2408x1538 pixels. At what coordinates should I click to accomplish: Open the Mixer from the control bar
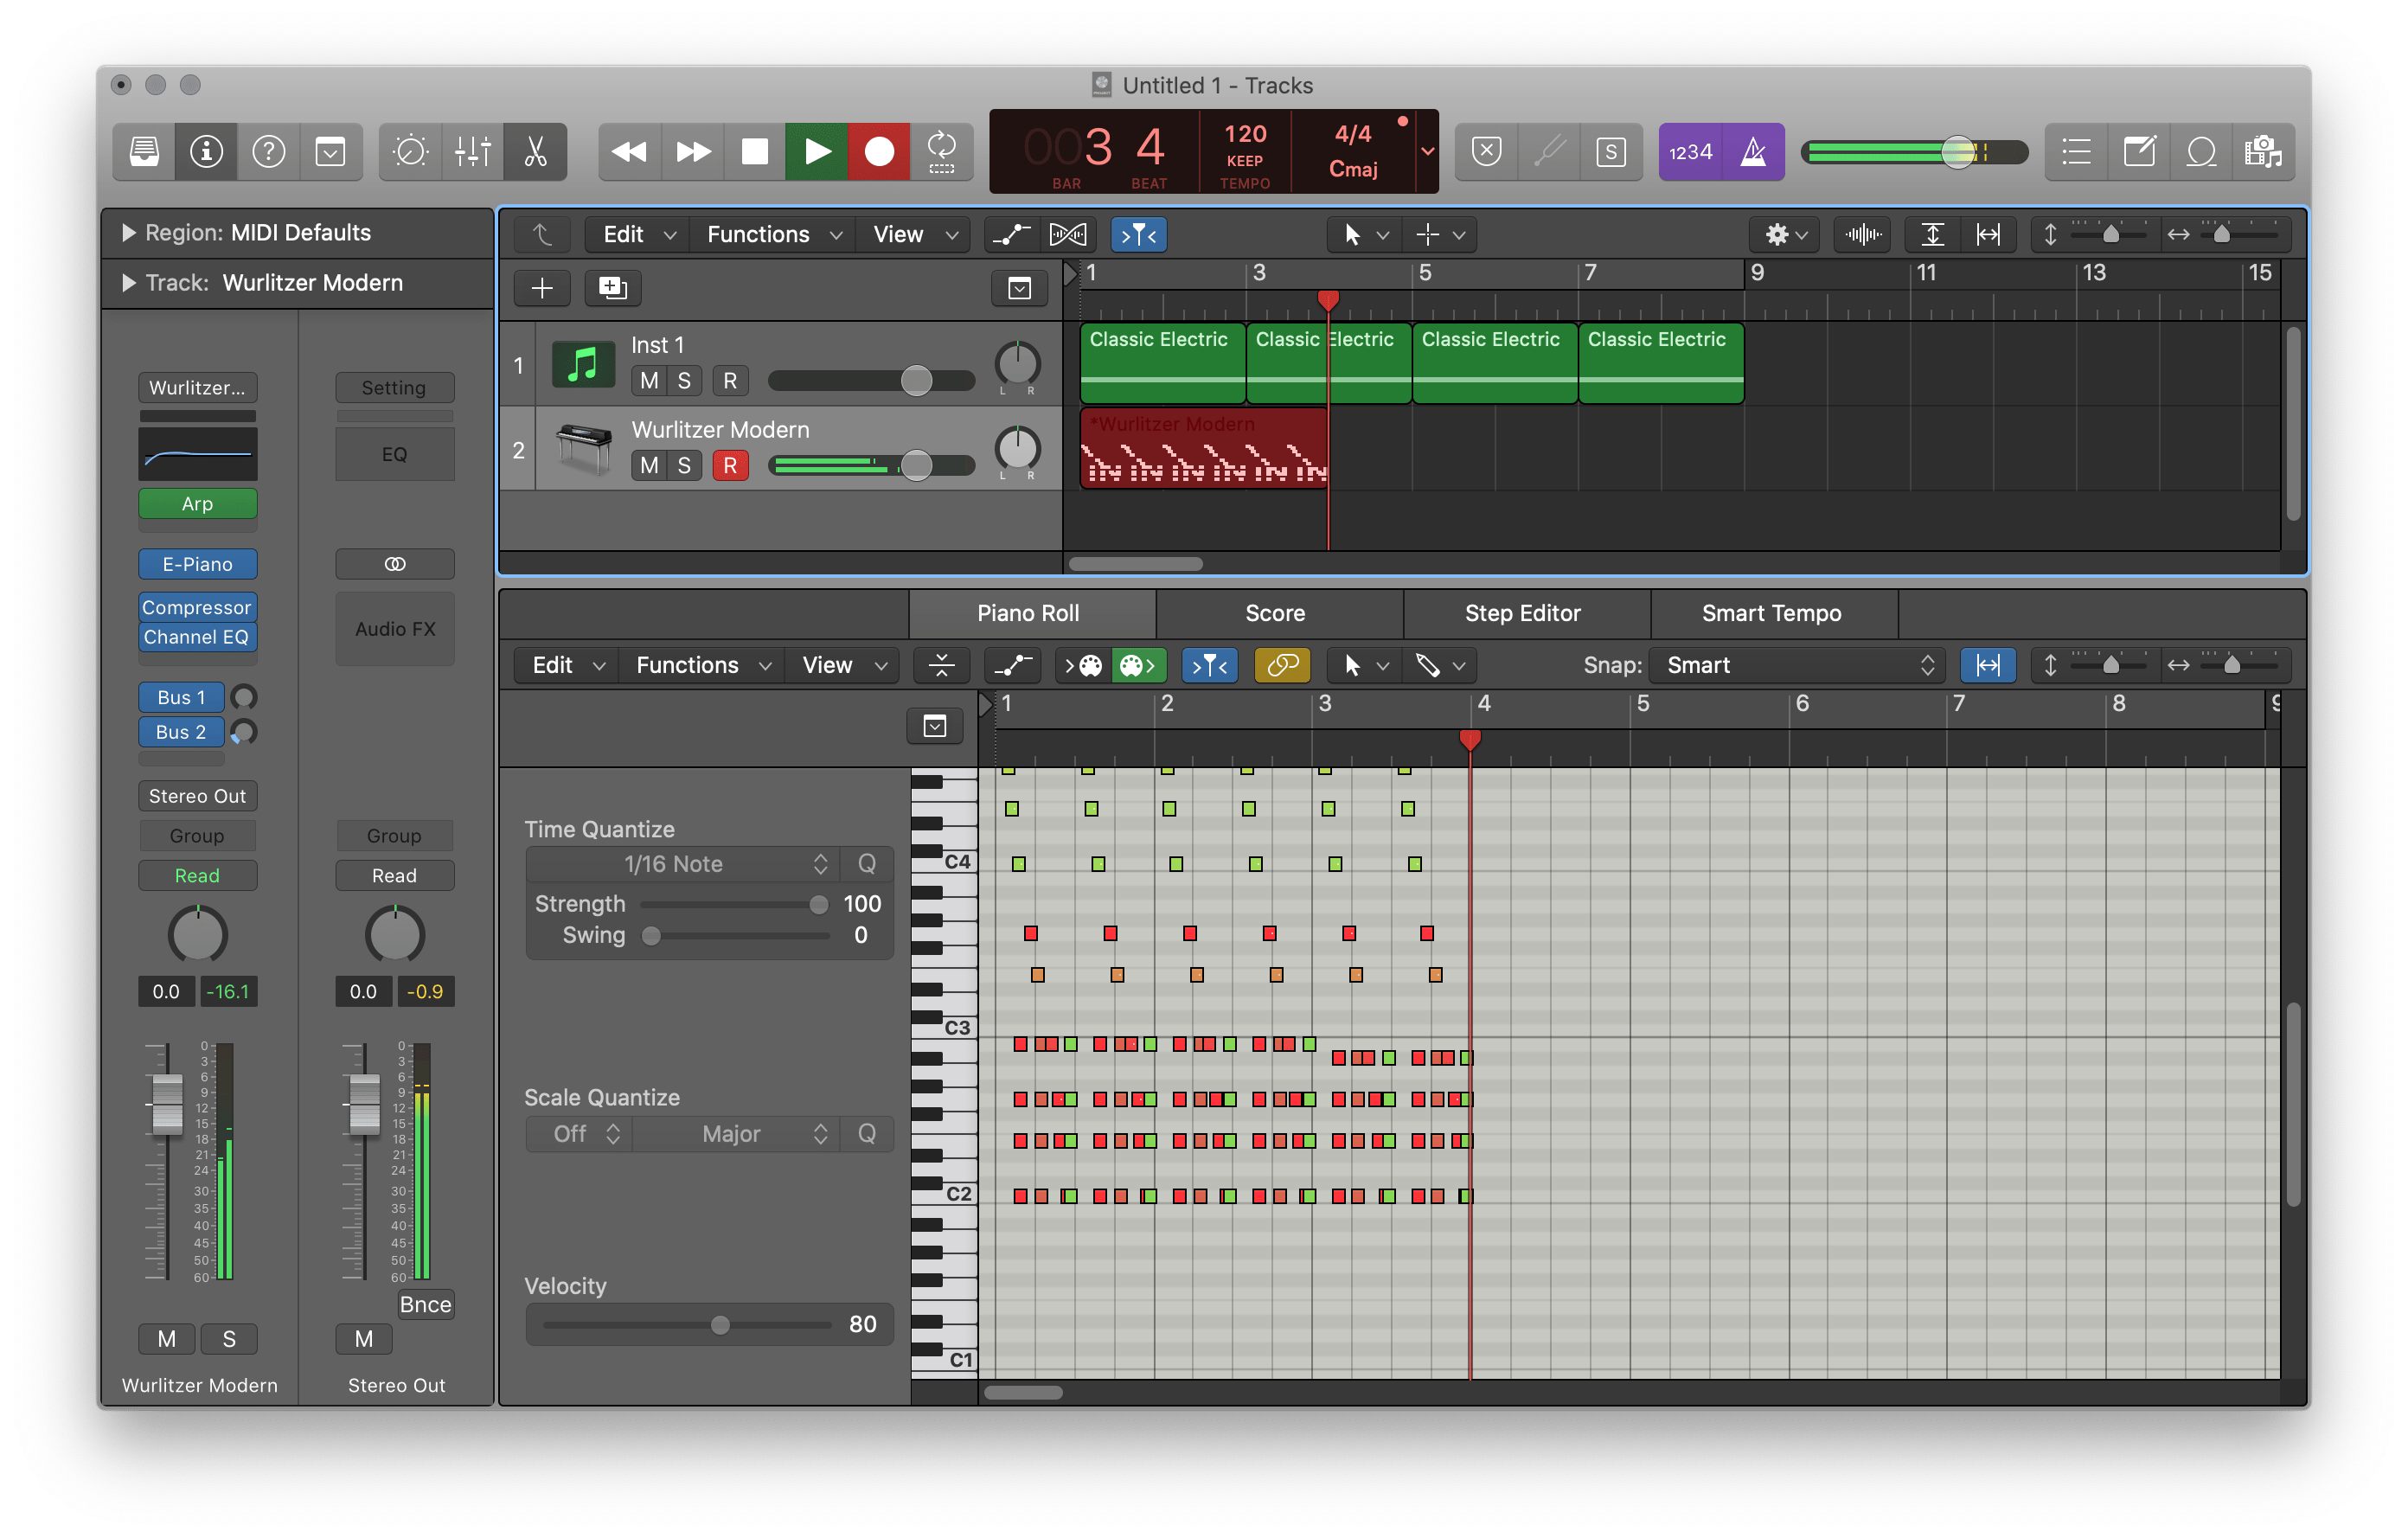coord(472,152)
